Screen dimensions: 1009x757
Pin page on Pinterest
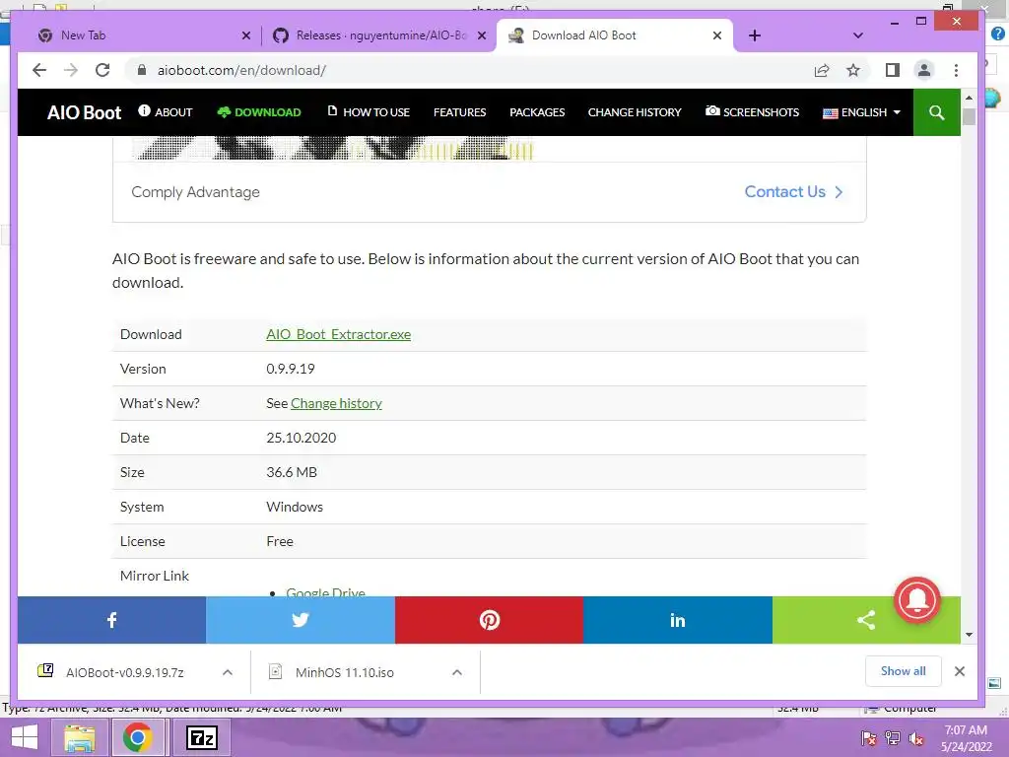tap(489, 620)
